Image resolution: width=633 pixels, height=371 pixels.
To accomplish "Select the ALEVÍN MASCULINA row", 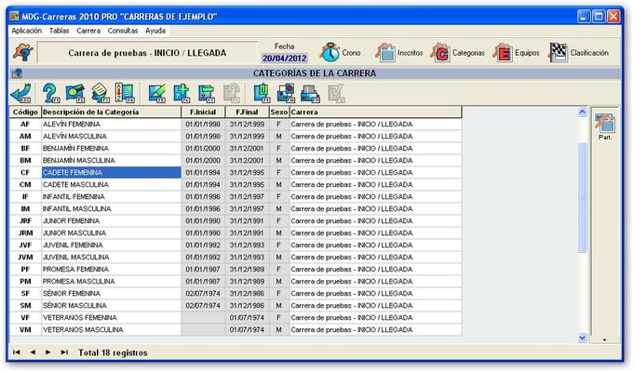I will [236, 137].
